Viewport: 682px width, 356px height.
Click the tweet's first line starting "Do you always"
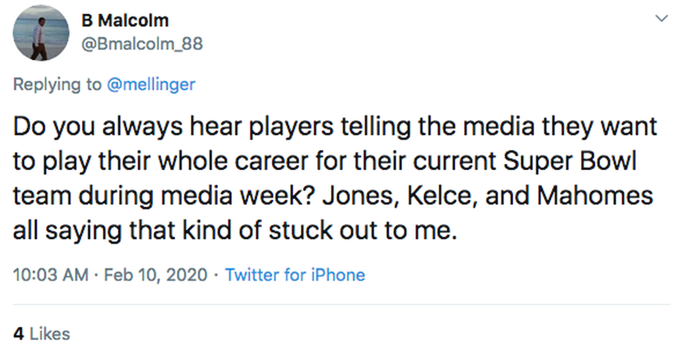click(x=334, y=127)
